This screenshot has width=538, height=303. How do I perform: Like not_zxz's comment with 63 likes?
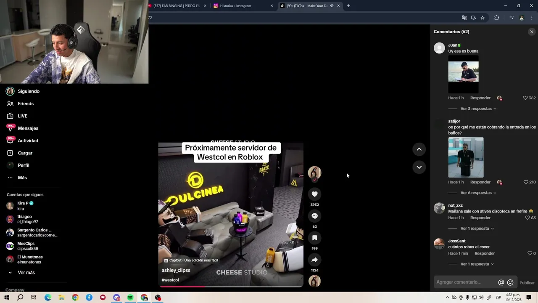(x=527, y=218)
